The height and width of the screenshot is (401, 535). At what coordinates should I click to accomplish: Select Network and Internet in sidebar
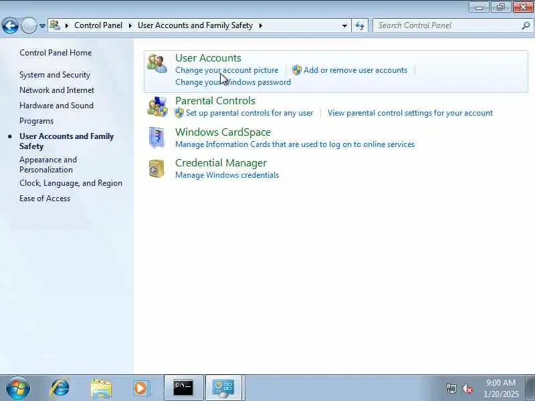pyautogui.click(x=57, y=90)
